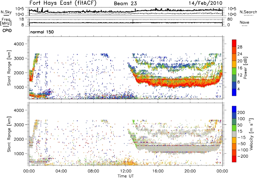The width and height of the screenshot is (257, 178).
Task: Click the 'Velocity [m s-1]' colorbar title
Action: 251,134
